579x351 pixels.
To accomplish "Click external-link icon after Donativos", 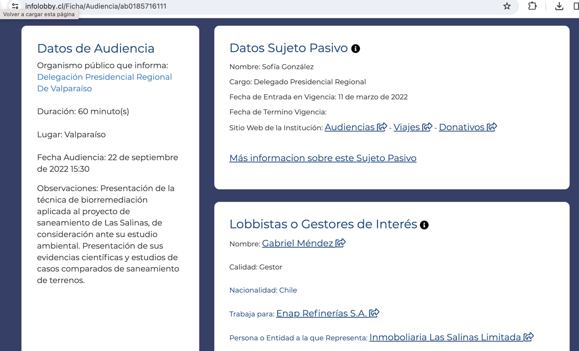I will coord(492,127).
